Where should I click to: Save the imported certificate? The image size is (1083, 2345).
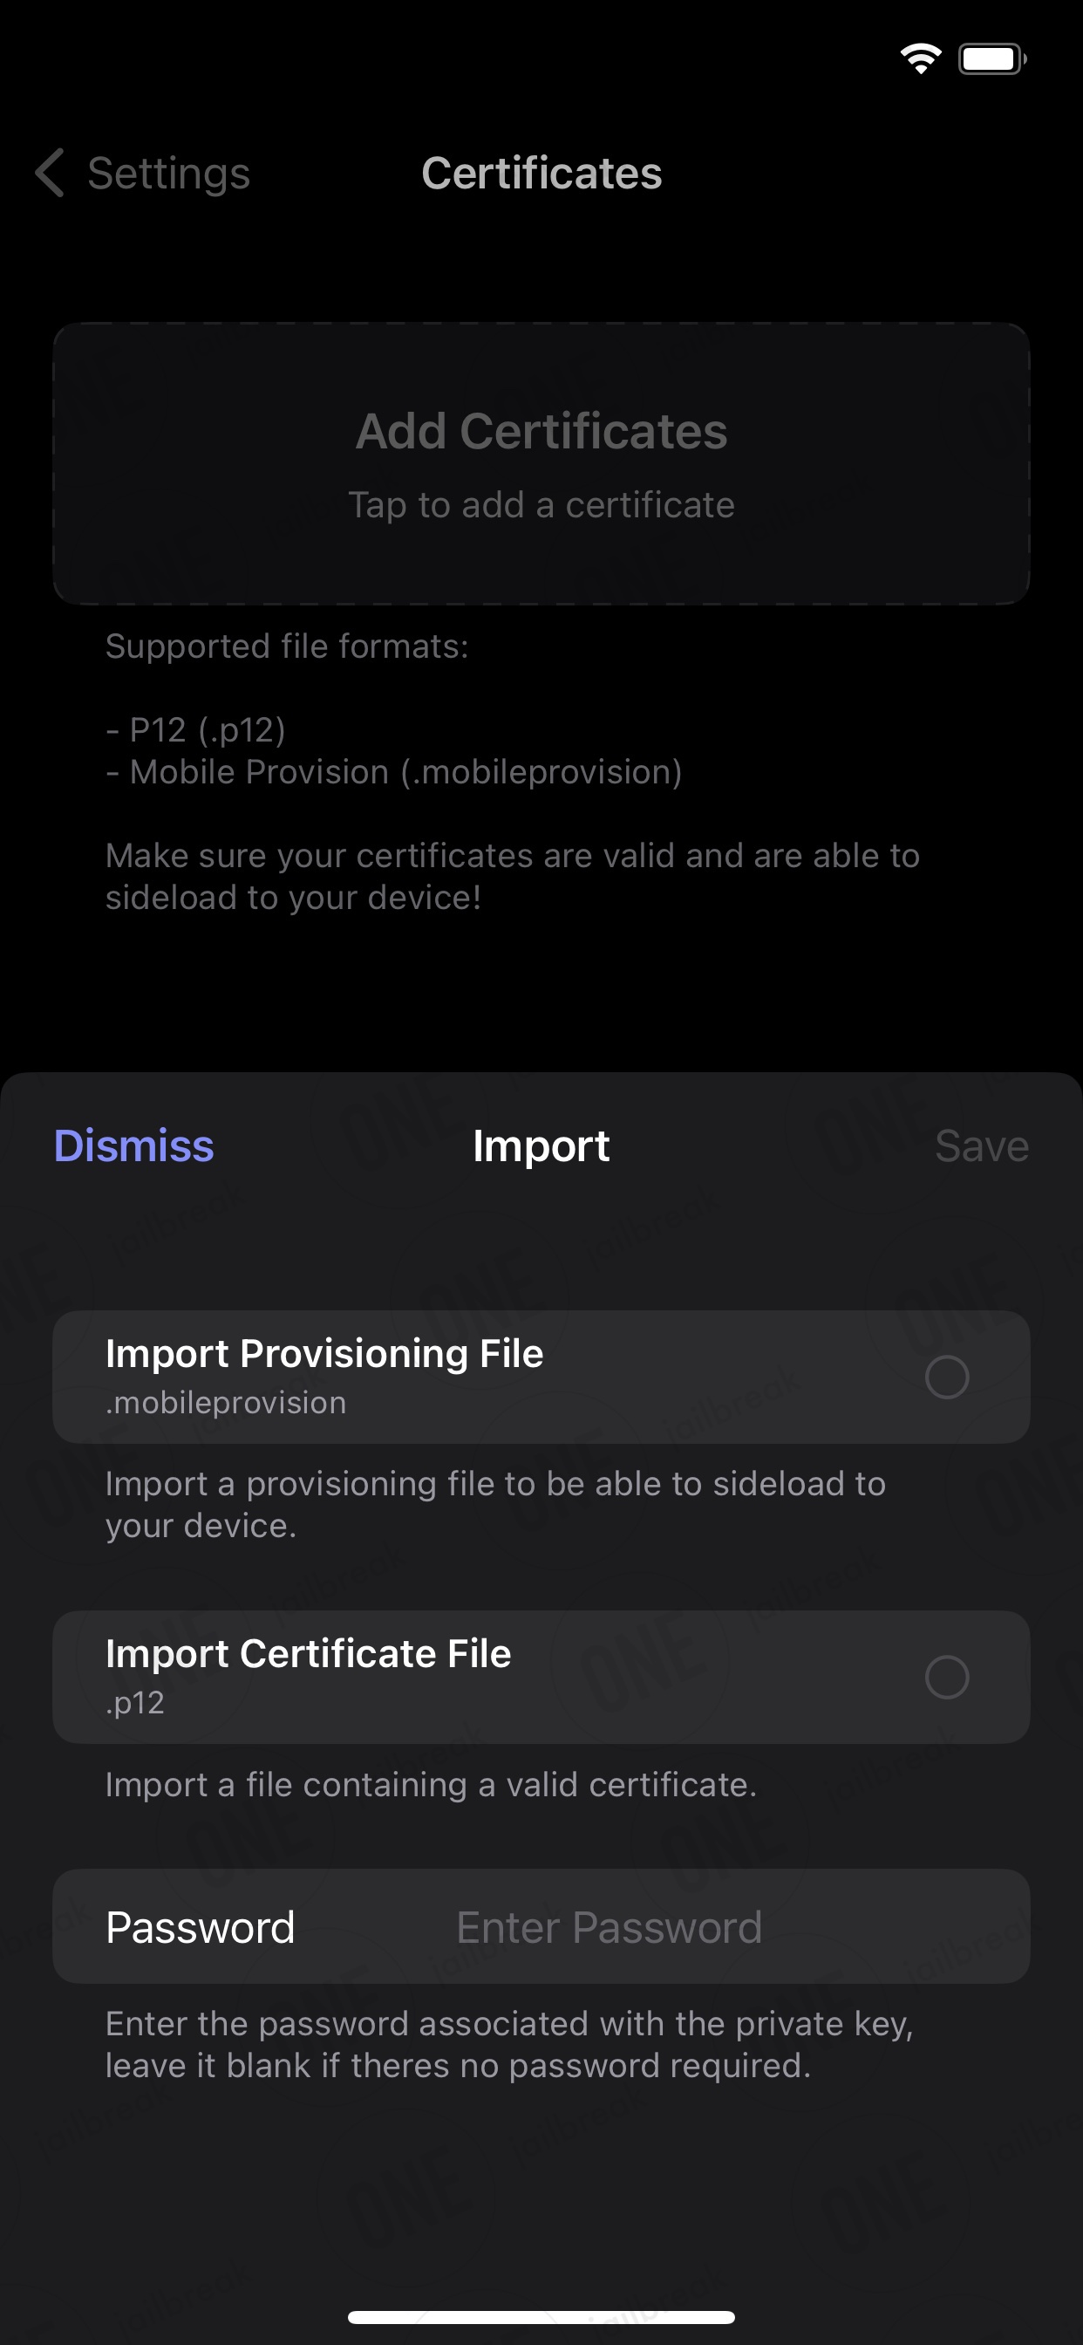pos(982,1146)
